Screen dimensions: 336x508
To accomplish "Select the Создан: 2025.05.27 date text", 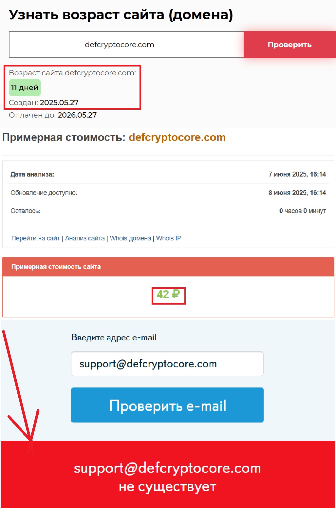I will coord(44,103).
